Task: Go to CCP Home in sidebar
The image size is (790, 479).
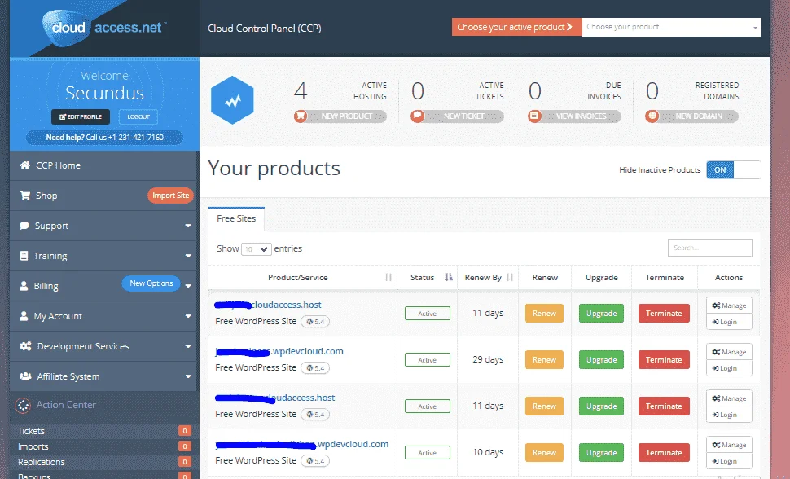Action: (103, 165)
